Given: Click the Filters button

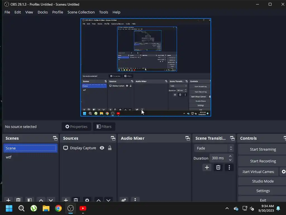Looking at the screenshot, I should [104, 127].
